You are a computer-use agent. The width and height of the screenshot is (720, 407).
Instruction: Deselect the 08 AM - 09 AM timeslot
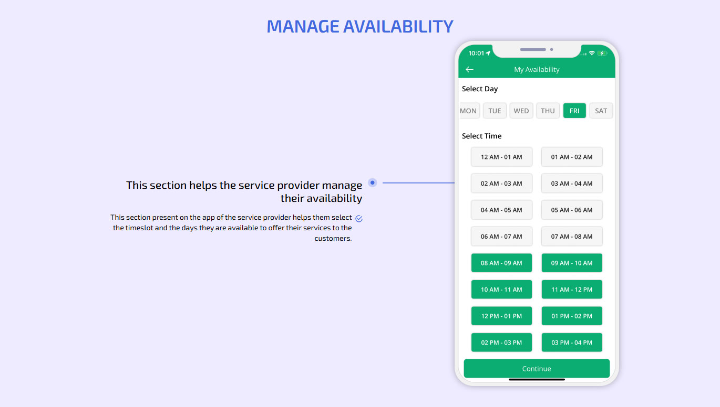501,263
